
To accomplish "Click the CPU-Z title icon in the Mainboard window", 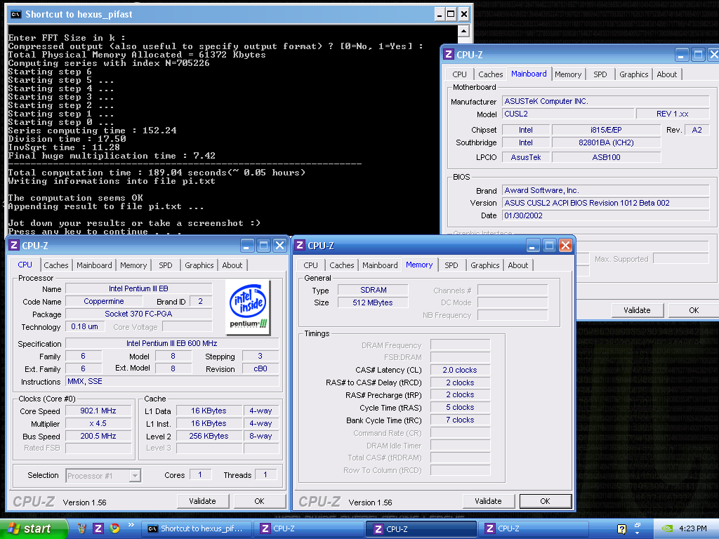I will 449,55.
